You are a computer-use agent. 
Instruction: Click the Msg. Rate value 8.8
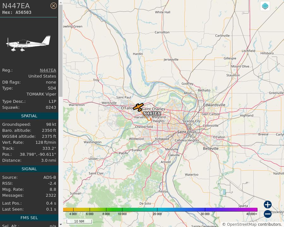coord(53,189)
